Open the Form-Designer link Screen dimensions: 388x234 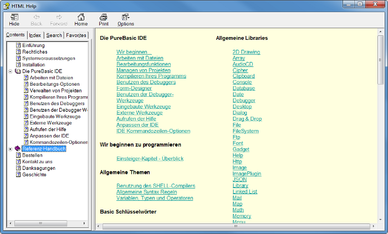[x=134, y=88]
